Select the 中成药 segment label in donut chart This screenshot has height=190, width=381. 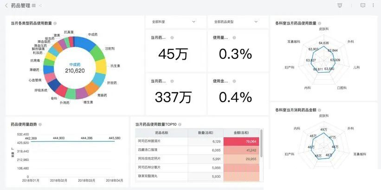pos(93,35)
